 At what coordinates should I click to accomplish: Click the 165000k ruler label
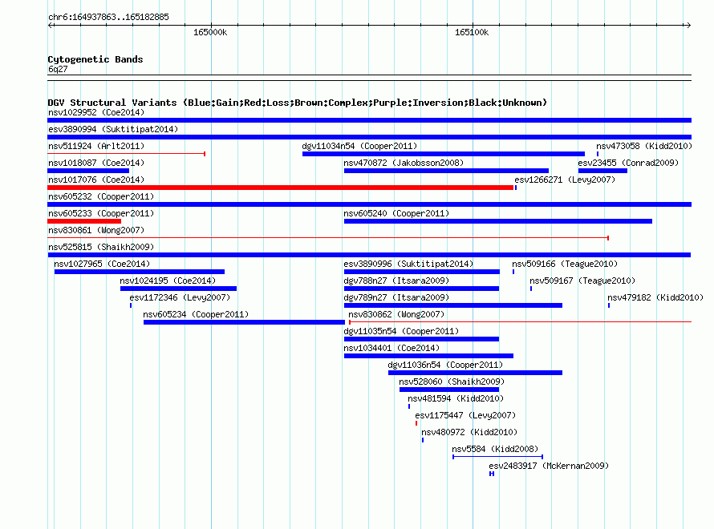tap(210, 32)
